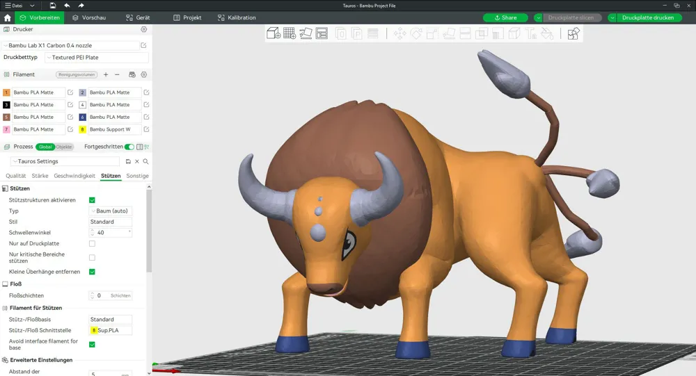Screen dimensions: 696x376
Task: Switch to Objekte process mode
Action: click(x=64, y=147)
